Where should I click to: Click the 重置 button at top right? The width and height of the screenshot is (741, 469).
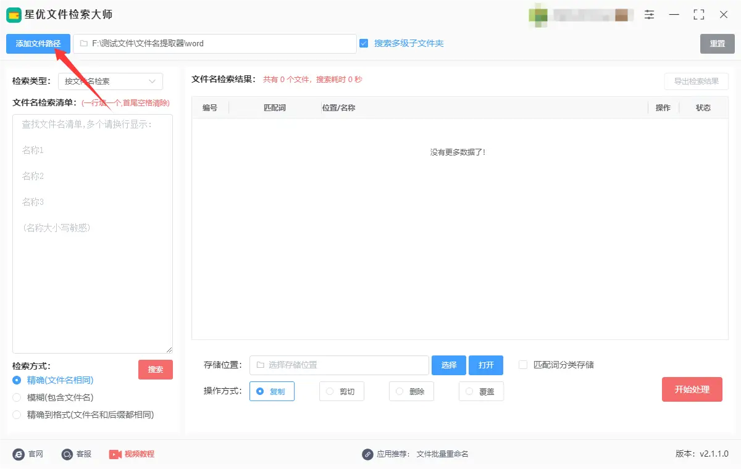(x=717, y=44)
